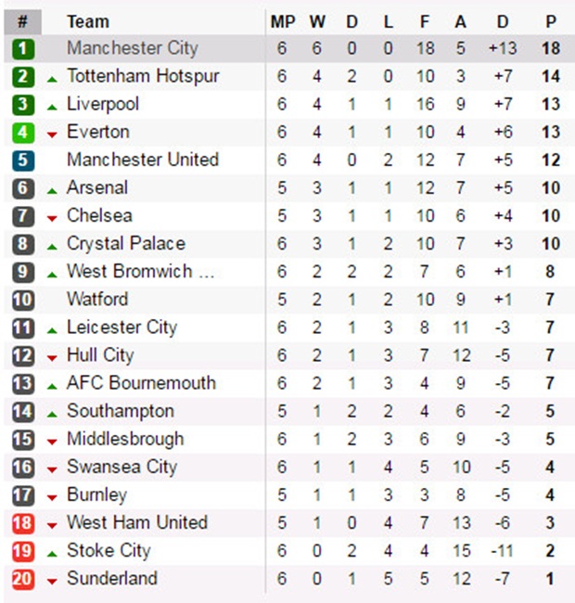Click Manchester City's 18 points value

coord(551,48)
